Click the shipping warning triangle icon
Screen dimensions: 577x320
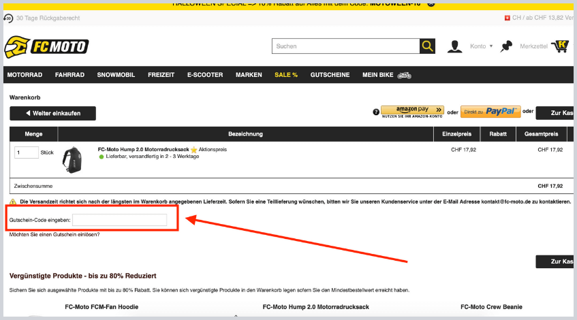(x=13, y=202)
